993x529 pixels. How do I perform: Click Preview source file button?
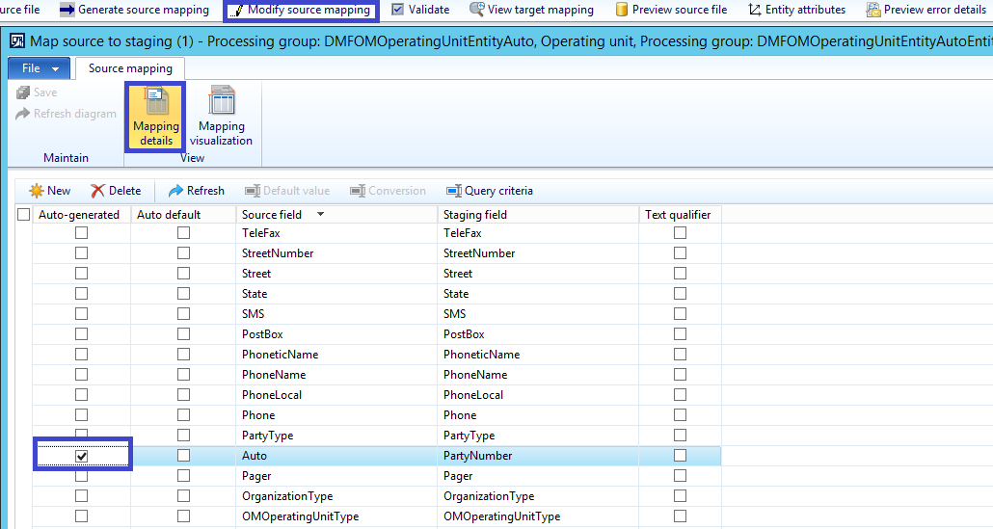[x=671, y=10]
